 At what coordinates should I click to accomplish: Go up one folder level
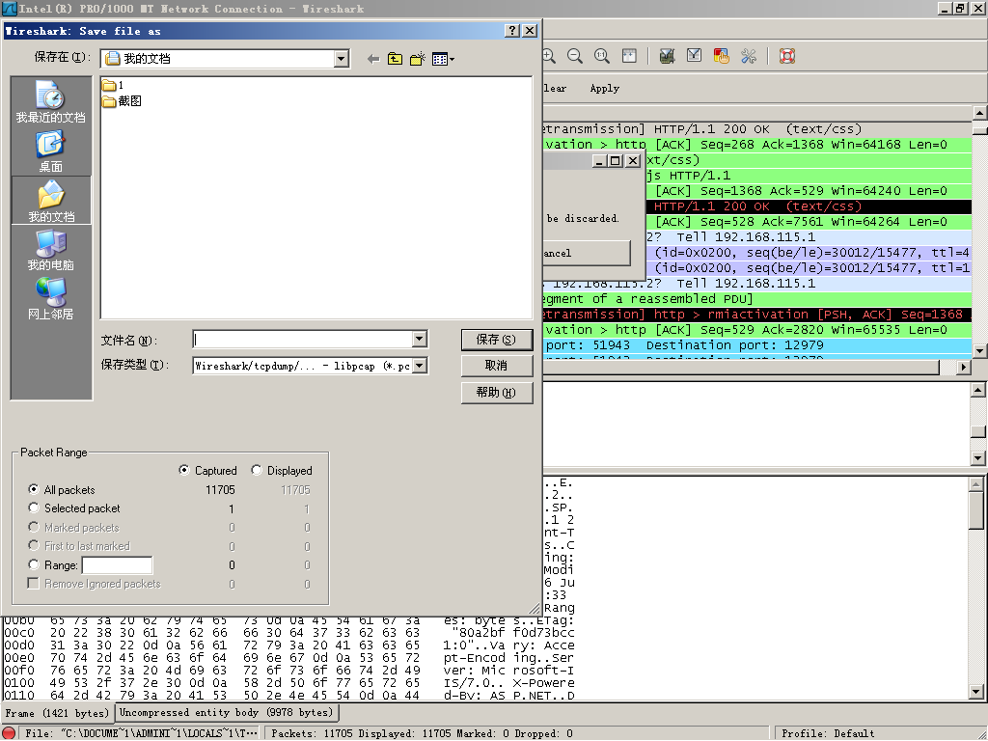click(395, 59)
